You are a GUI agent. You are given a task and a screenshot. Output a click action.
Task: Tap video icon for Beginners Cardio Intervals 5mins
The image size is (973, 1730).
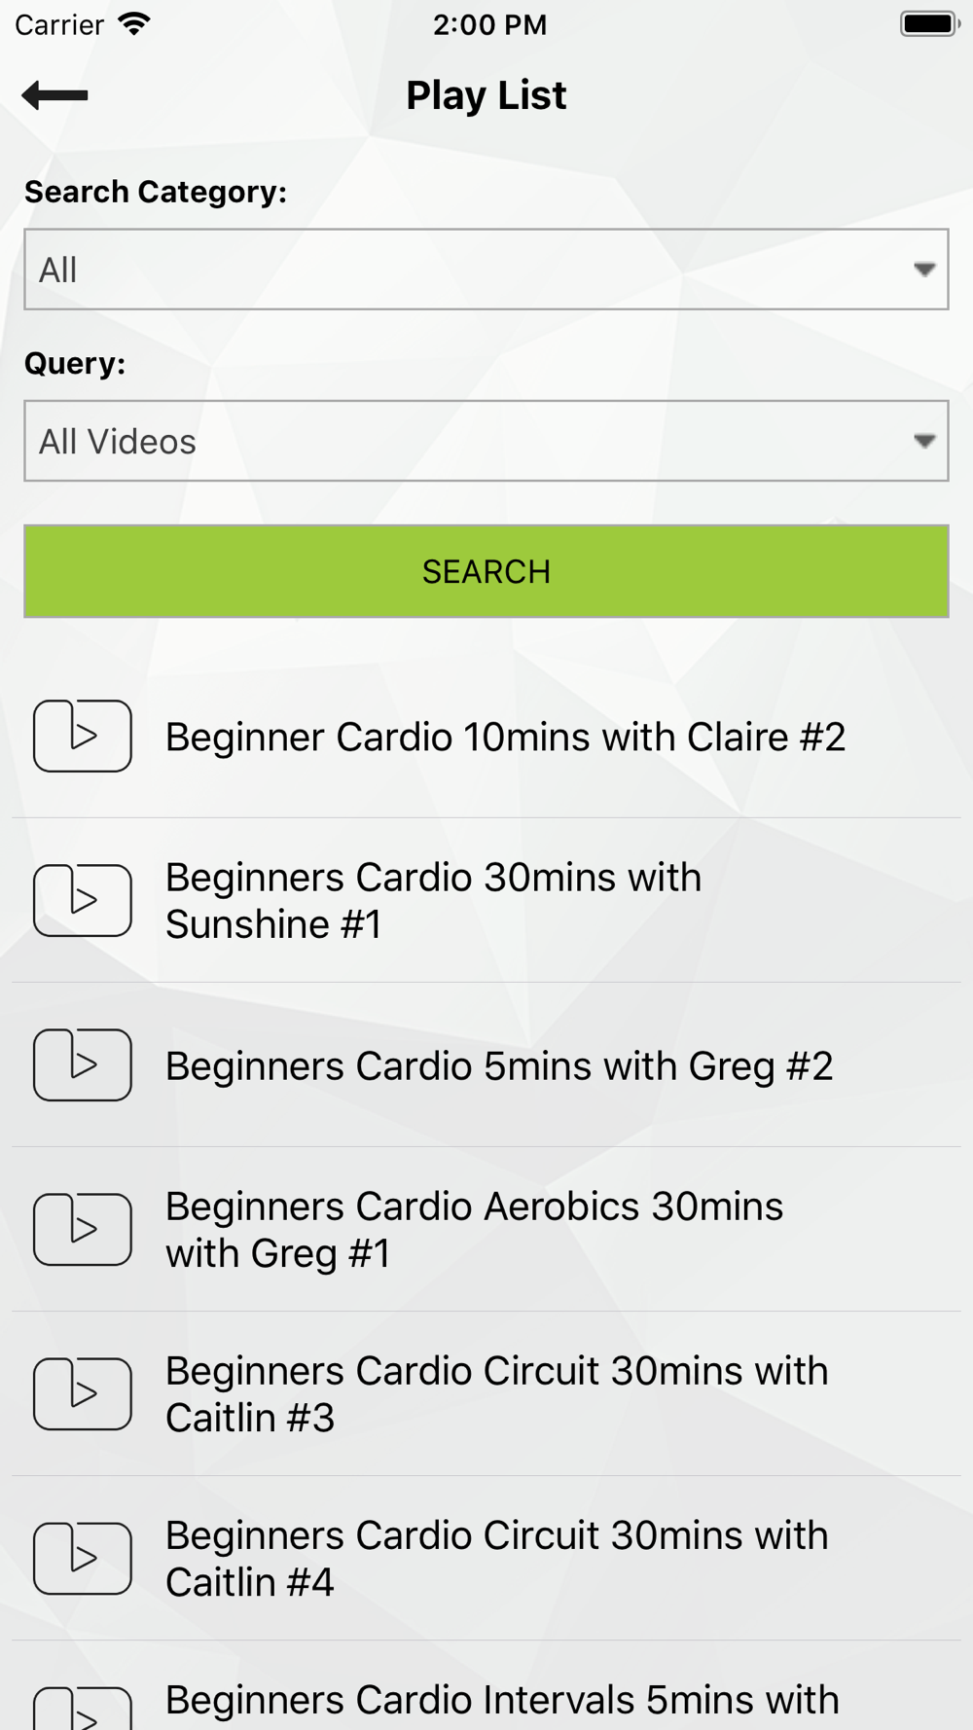coord(83,1709)
